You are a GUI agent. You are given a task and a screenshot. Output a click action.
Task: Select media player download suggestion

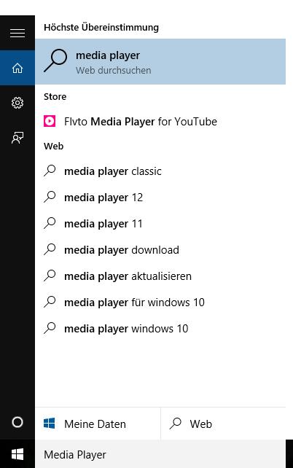[160, 250]
